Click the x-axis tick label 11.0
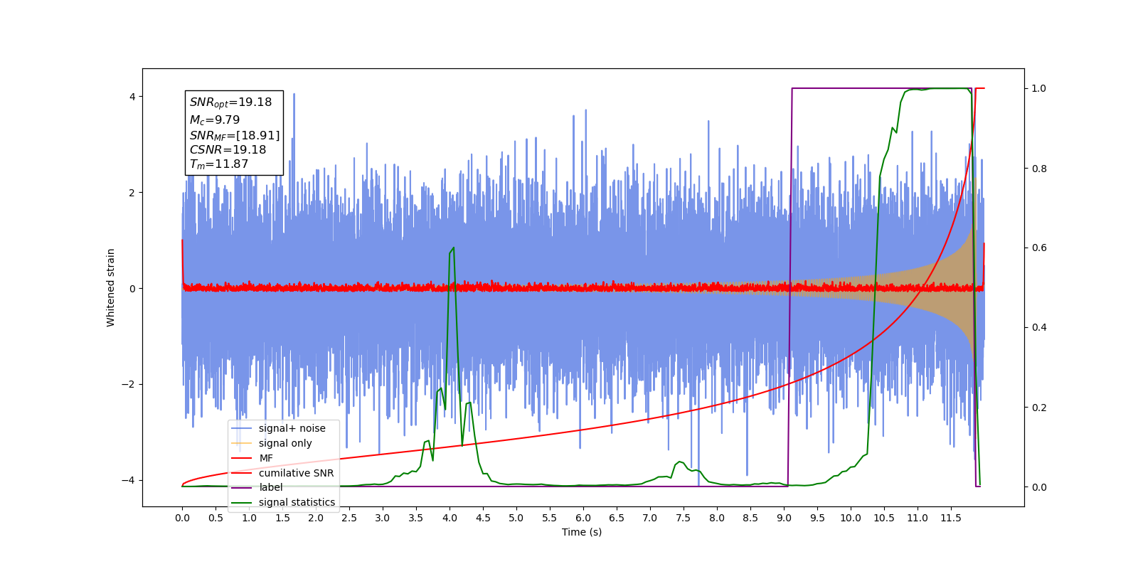This screenshot has width=1138, height=569. 918,518
